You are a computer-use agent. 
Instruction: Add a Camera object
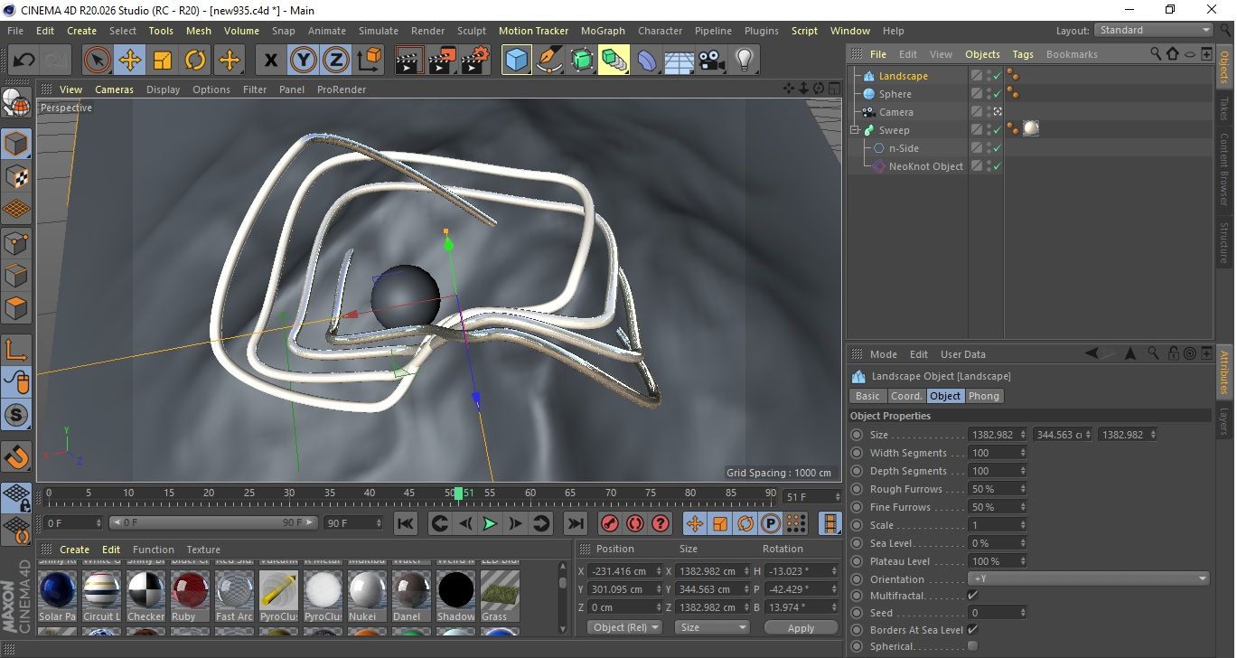click(x=712, y=61)
